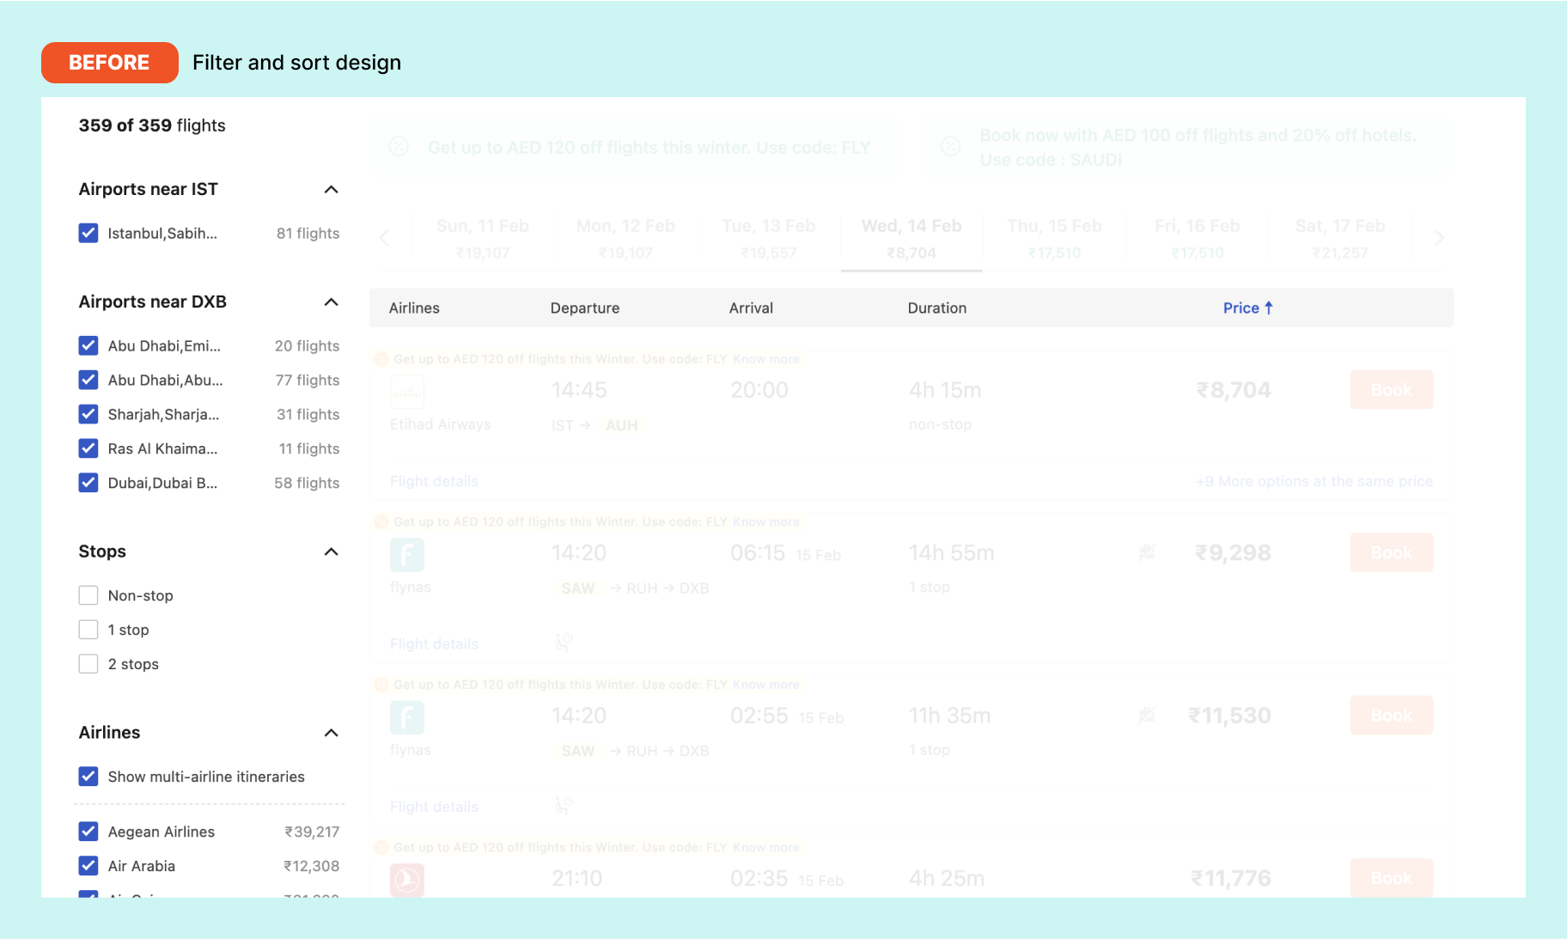Select the Thu, 15 Feb date tab
This screenshot has height=939, width=1567.
pos(1054,238)
